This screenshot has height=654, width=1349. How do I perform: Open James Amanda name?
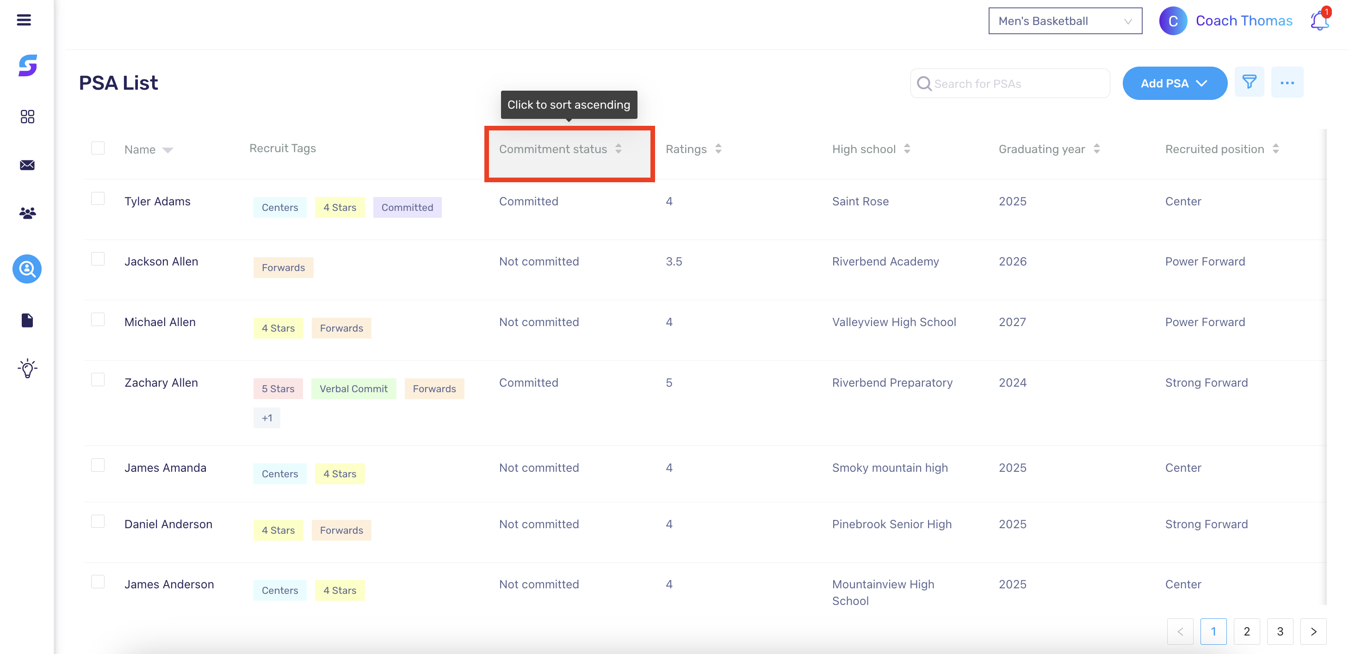coord(166,468)
